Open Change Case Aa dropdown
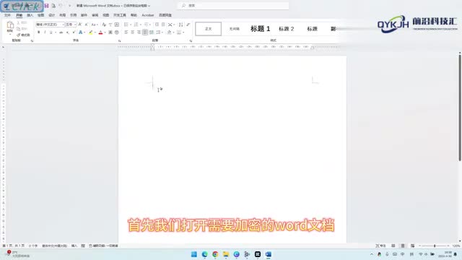Image resolution: width=462 pixels, height=260 pixels. pyautogui.click(x=94, y=25)
